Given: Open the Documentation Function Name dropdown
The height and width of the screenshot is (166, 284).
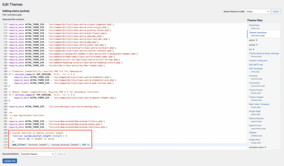Looking at the screenshot, I should tap(37, 154).
